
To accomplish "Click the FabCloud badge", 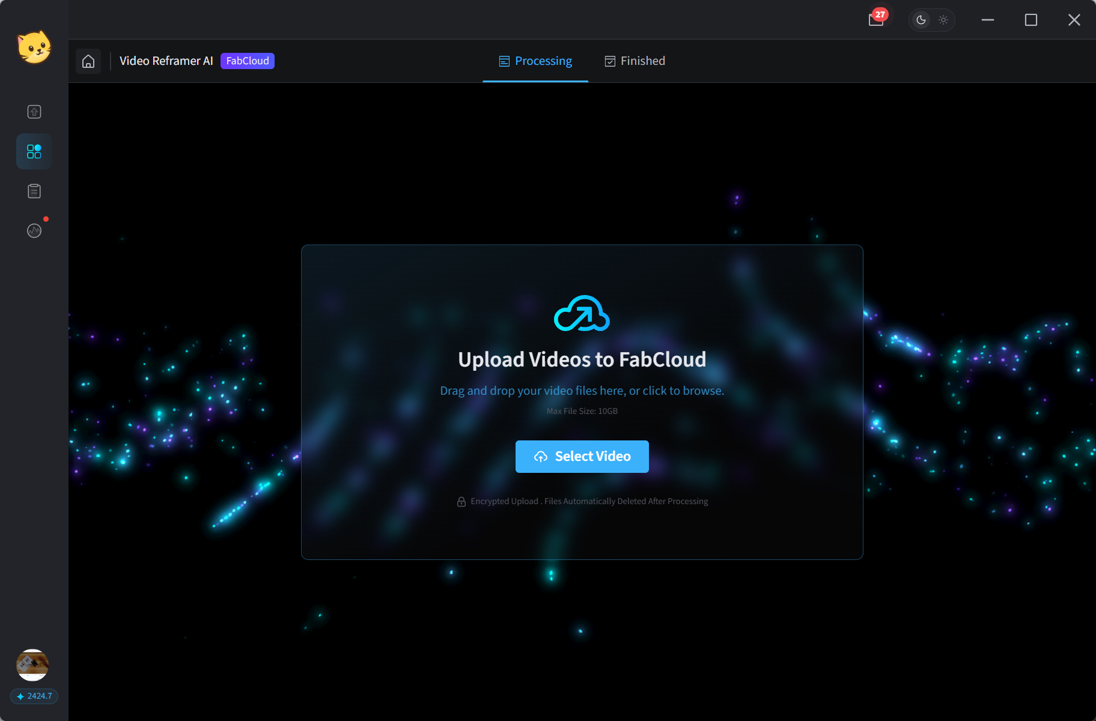I will [x=248, y=61].
